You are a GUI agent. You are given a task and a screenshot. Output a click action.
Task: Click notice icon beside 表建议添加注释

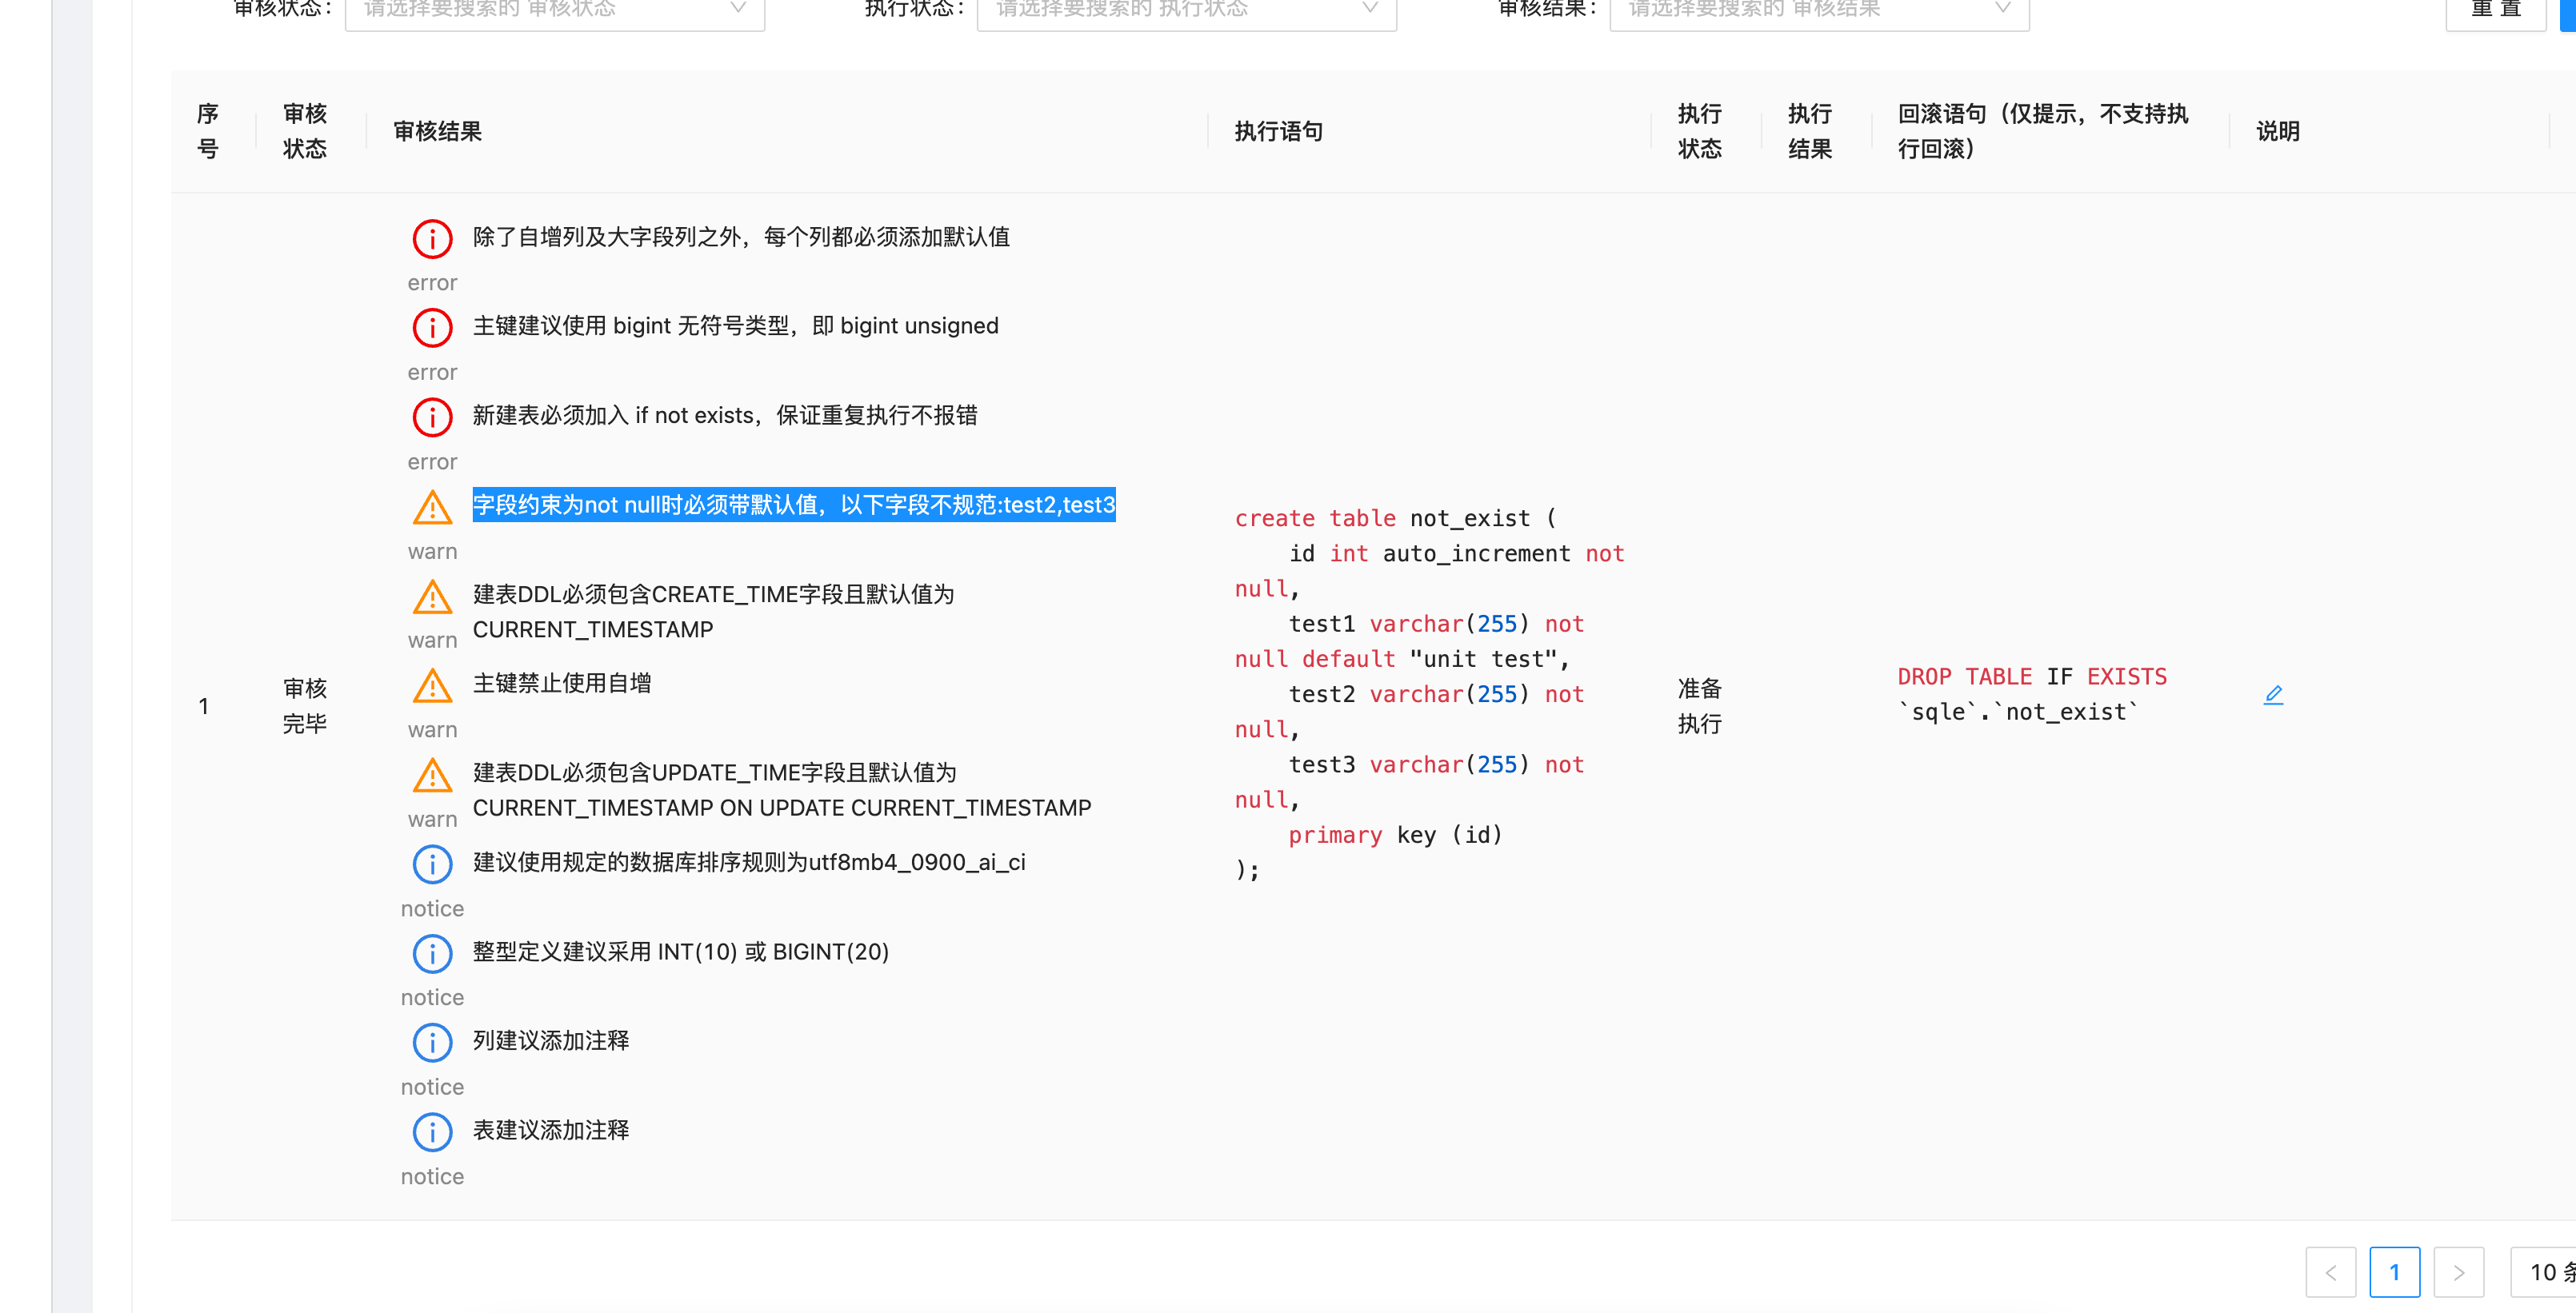click(x=432, y=1132)
